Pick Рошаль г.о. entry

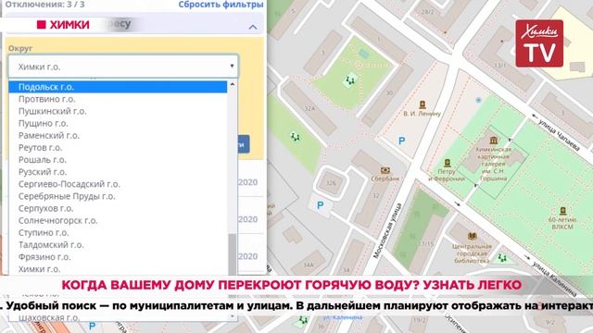(118, 160)
